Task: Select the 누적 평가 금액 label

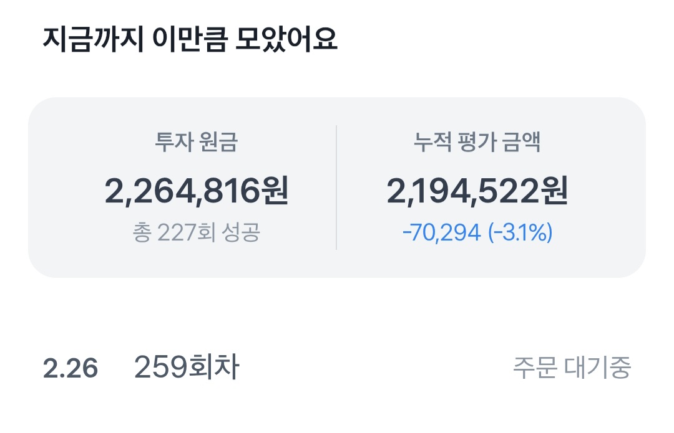Action: click(x=477, y=143)
